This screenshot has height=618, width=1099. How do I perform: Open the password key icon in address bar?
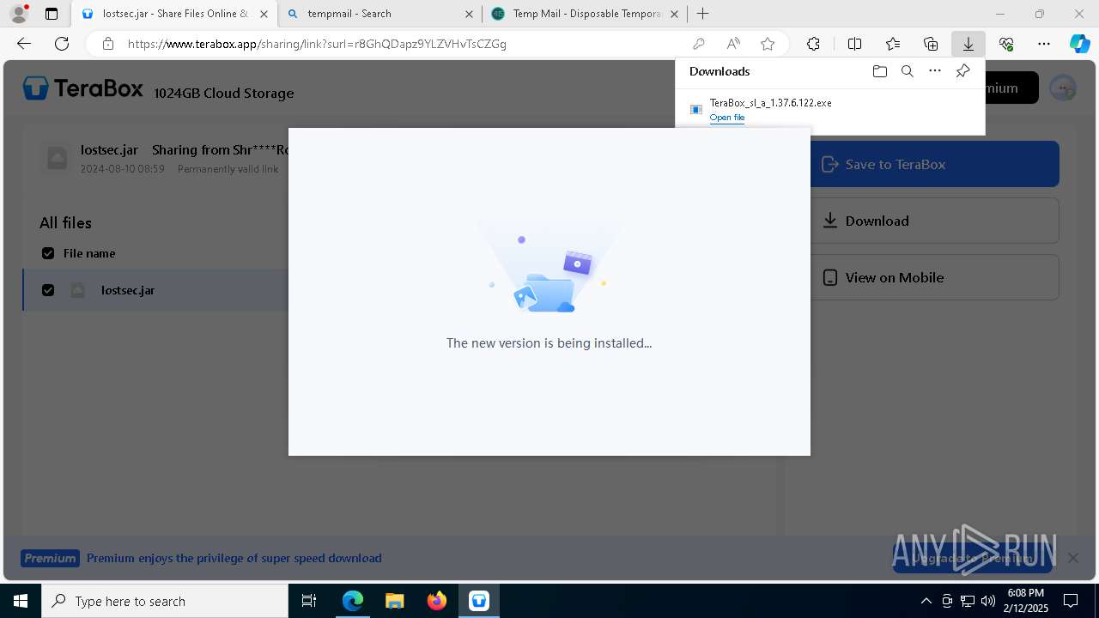point(699,44)
